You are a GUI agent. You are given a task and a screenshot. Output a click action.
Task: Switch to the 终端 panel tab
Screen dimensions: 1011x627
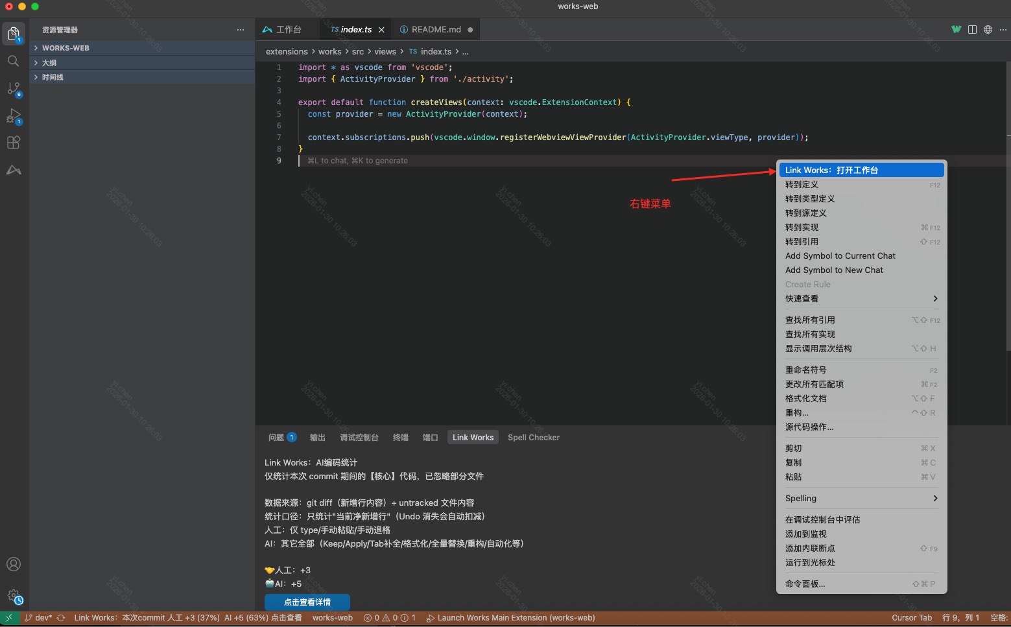coord(400,438)
